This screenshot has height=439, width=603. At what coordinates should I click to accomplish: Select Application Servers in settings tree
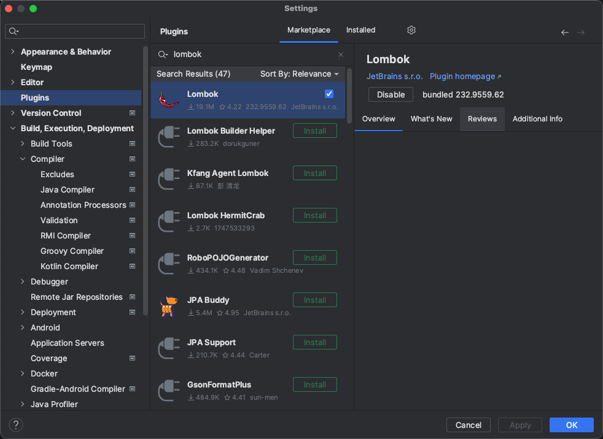pyautogui.click(x=68, y=343)
